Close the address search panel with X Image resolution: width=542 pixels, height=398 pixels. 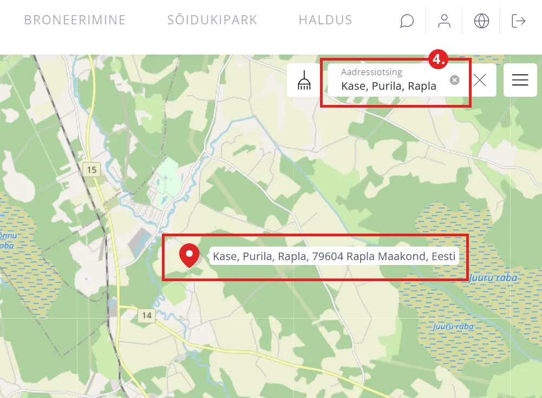[x=480, y=80]
